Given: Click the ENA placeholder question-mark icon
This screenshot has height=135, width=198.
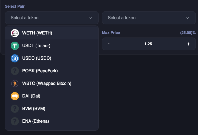Looking at the screenshot, I should pyautogui.click(x=15, y=121).
